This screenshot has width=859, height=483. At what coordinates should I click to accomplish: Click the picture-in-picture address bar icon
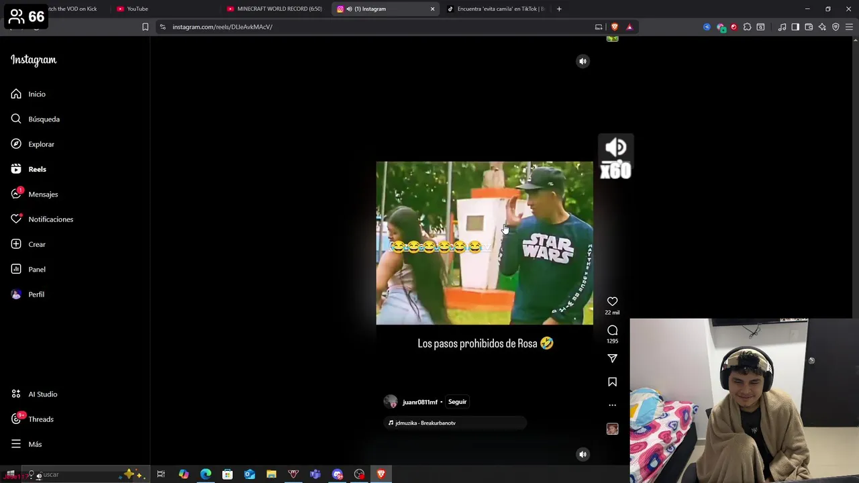[x=599, y=27]
